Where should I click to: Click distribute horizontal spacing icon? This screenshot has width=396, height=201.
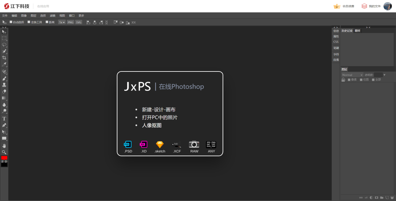[x=134, y=22]
